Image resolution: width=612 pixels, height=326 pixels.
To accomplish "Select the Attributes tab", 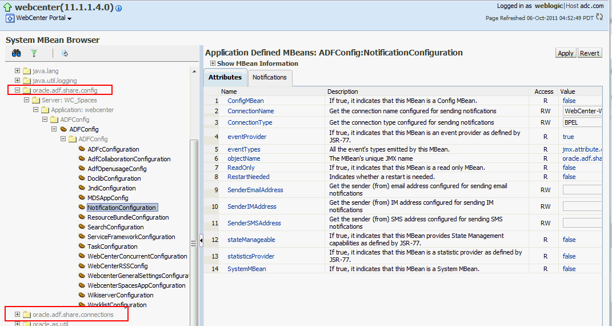I will tap(225, 78).
